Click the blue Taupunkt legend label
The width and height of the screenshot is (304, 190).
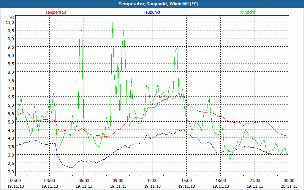pos(152,12)
